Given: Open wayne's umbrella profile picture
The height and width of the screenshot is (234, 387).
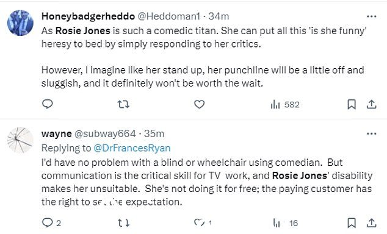Looking at the screenshot, I should click(20, 140).
